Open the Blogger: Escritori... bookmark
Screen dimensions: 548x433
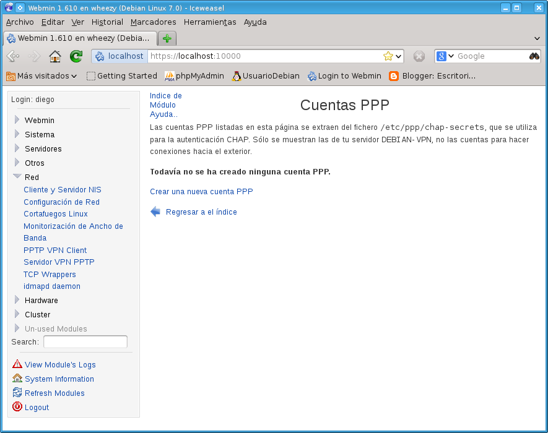pos(433,76)
